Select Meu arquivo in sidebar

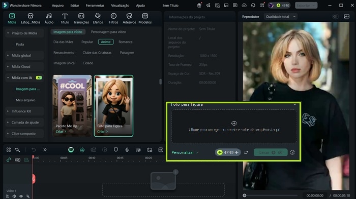pos(25,100)
